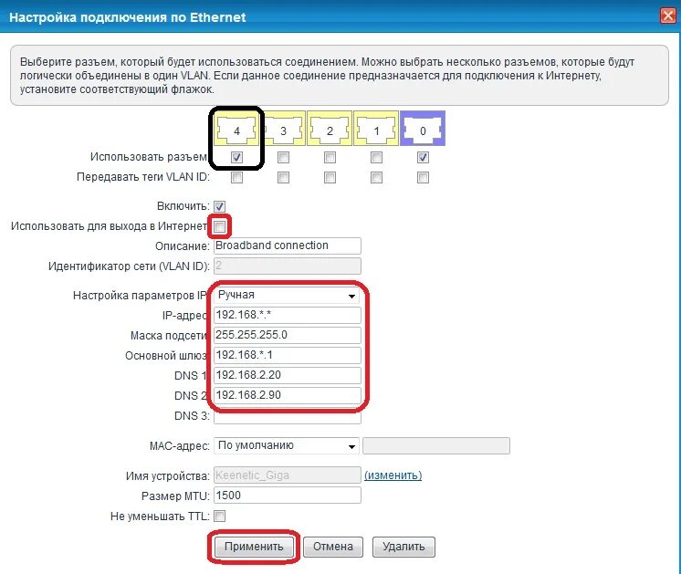
Task: Click the Описание text field
Action: [x=287, y=245]
